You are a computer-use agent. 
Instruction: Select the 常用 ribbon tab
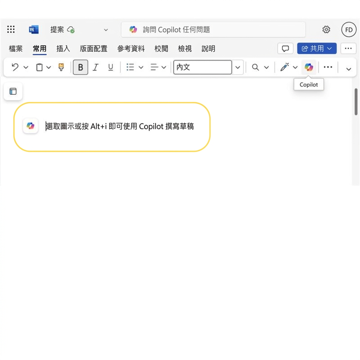pyautogui.click(x=39, y=49)
